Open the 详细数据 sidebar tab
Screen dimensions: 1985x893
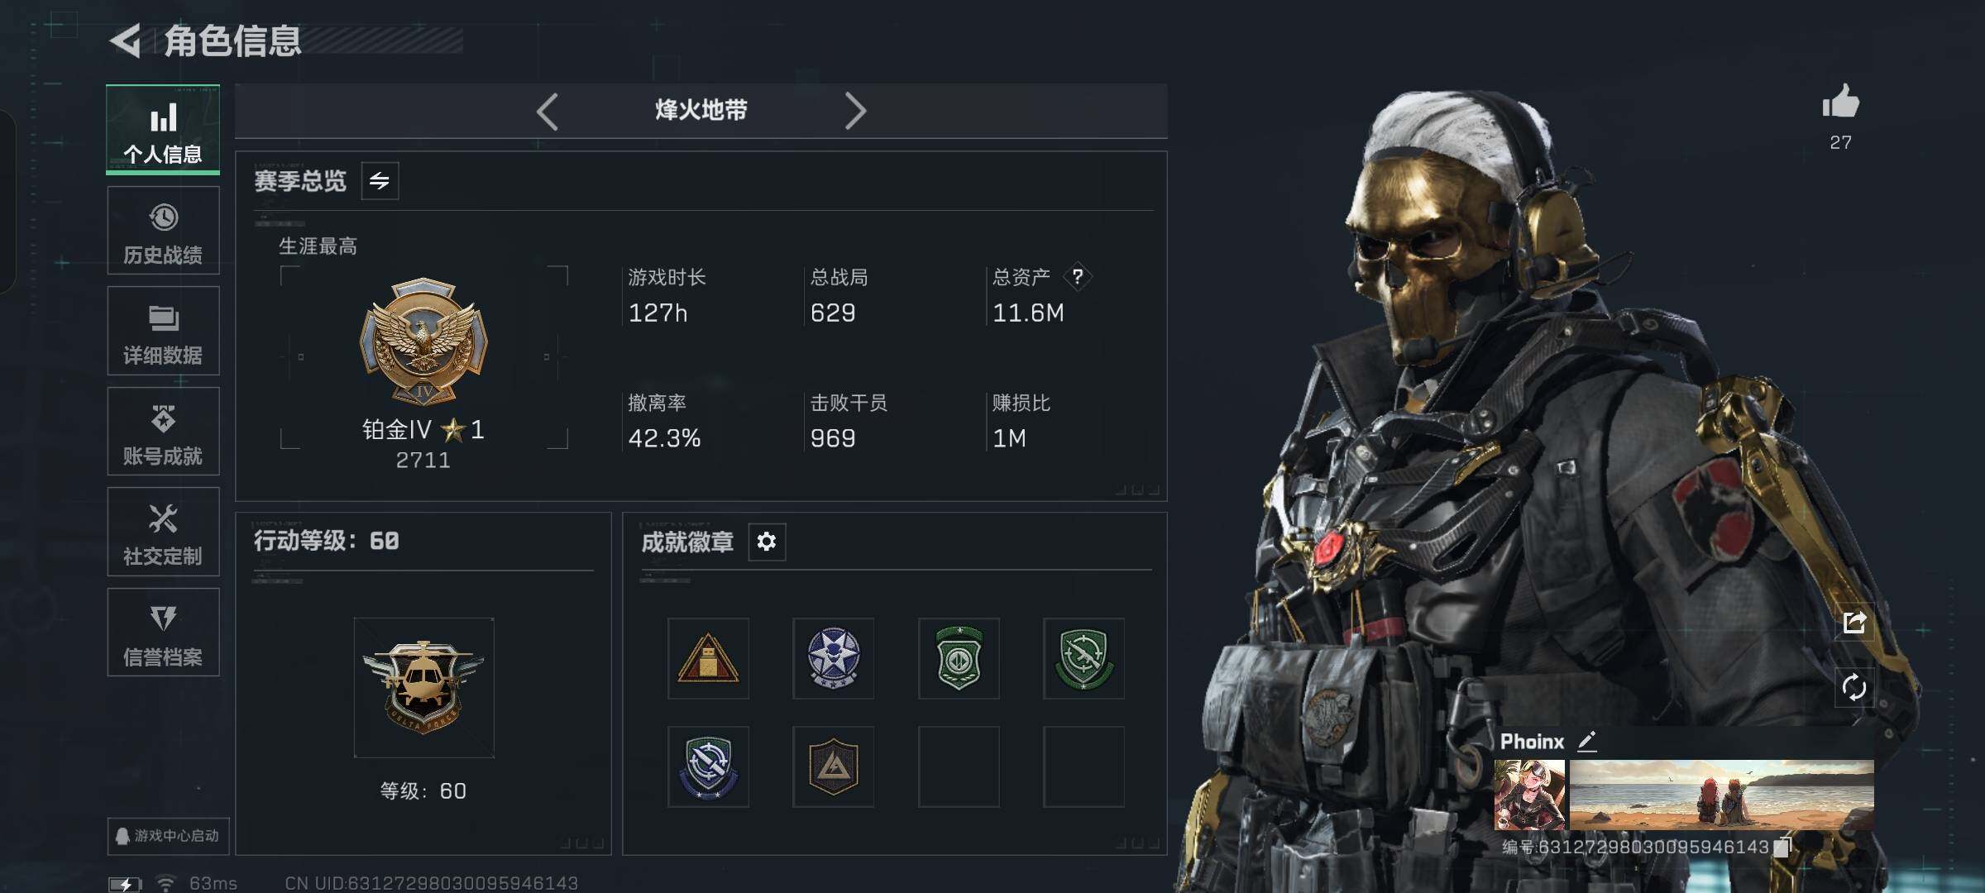tap(163, 331)
